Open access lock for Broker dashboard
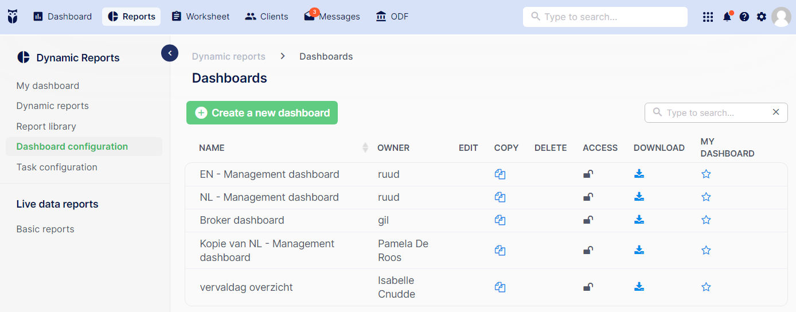This screenshot has height=312, width=796. coord(588,220)
